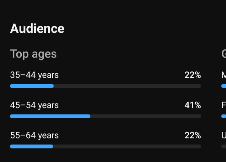Click the 35–44 years label
The height and width of the screenshot is (162, 226).
pos(34,75)
